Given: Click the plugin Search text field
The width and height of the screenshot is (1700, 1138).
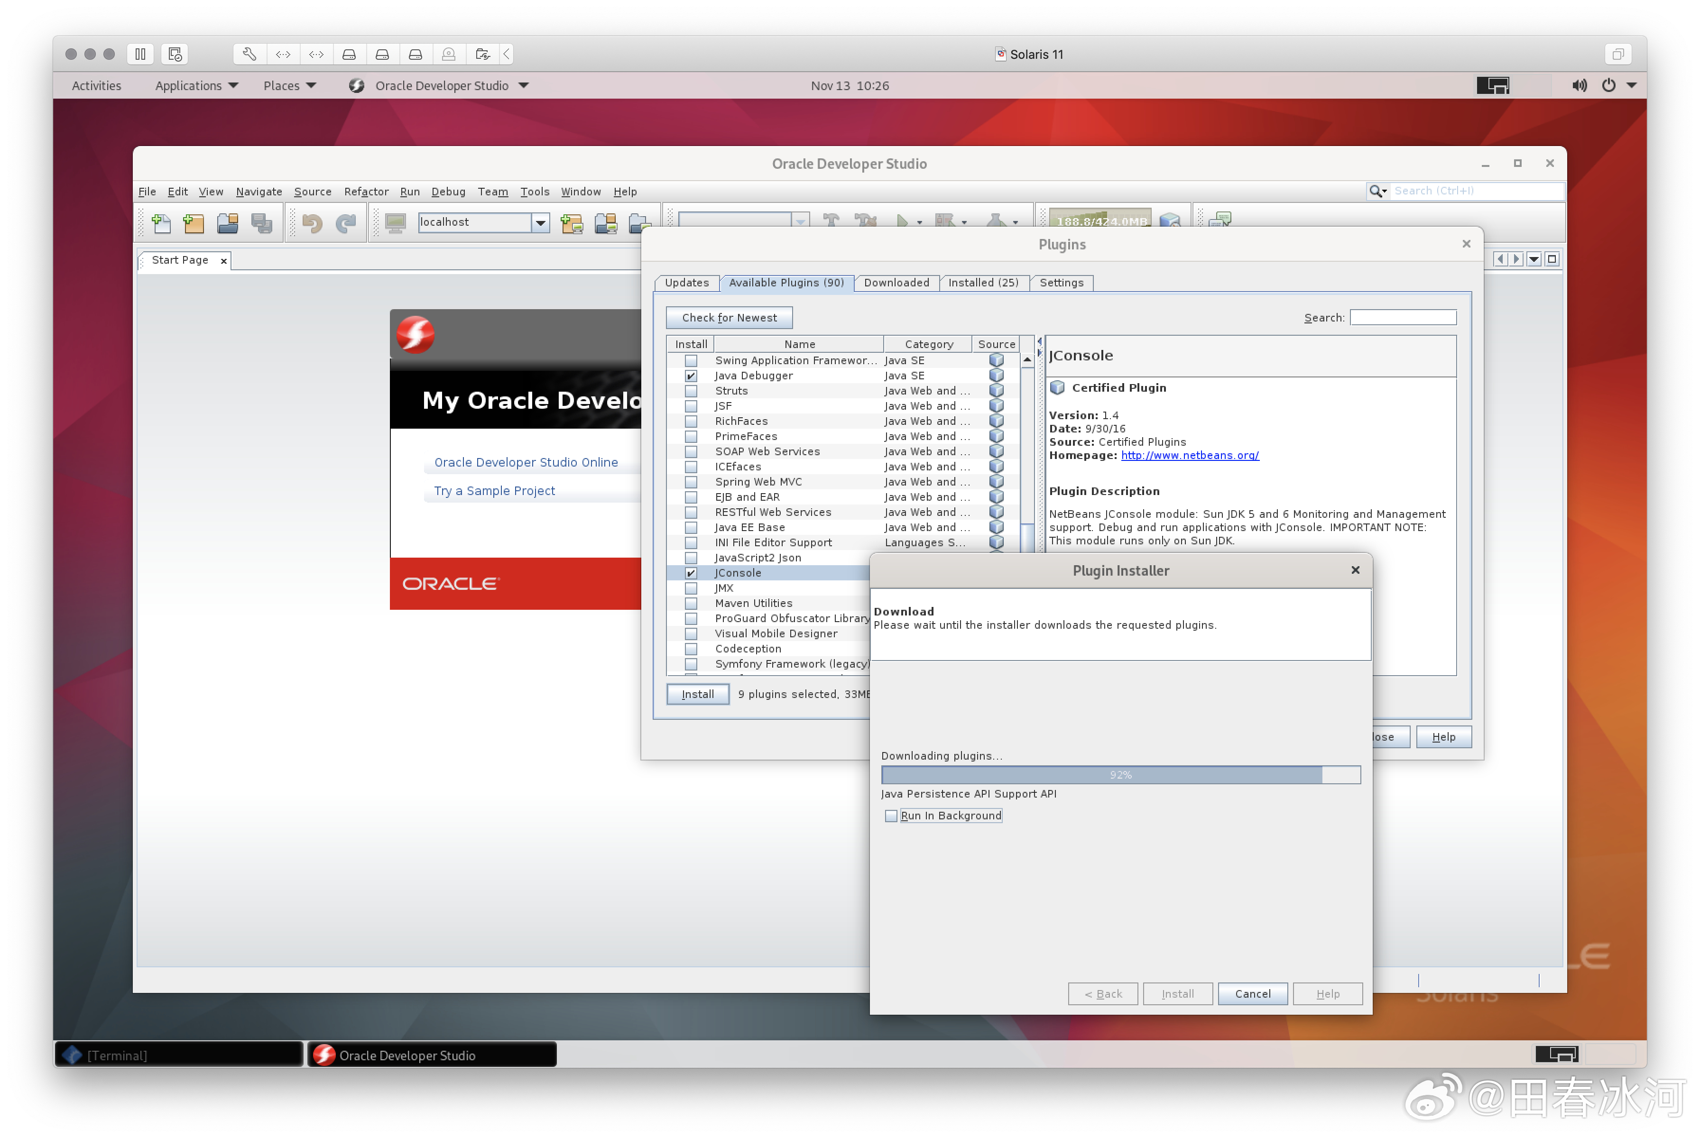Looking at the screenshot, I should [1403, 318].
